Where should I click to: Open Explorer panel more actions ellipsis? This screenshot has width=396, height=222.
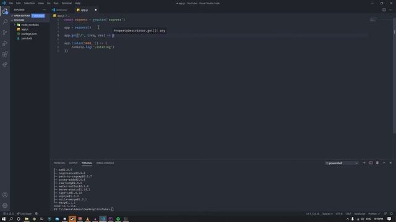[45, 10]
